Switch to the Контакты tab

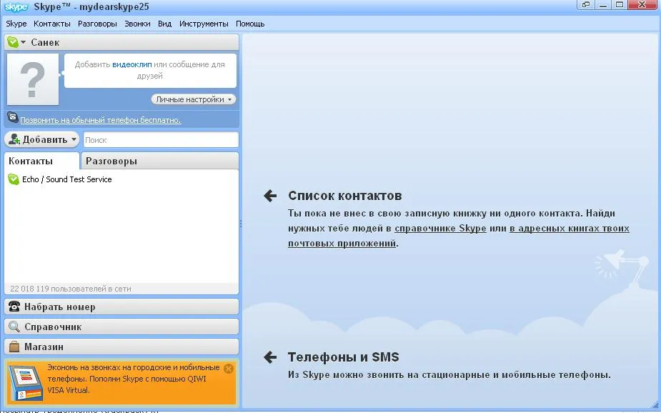(x=41, y=161)
